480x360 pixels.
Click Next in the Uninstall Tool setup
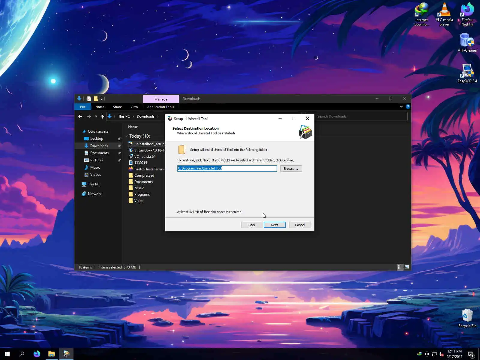pyautogui.click(x=274, y=225)
